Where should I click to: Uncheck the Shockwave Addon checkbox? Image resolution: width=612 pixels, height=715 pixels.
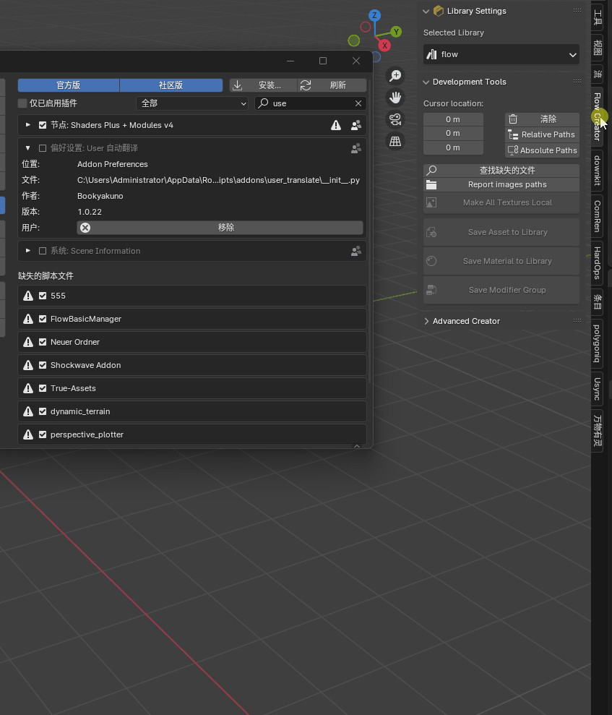pos(43,365)
